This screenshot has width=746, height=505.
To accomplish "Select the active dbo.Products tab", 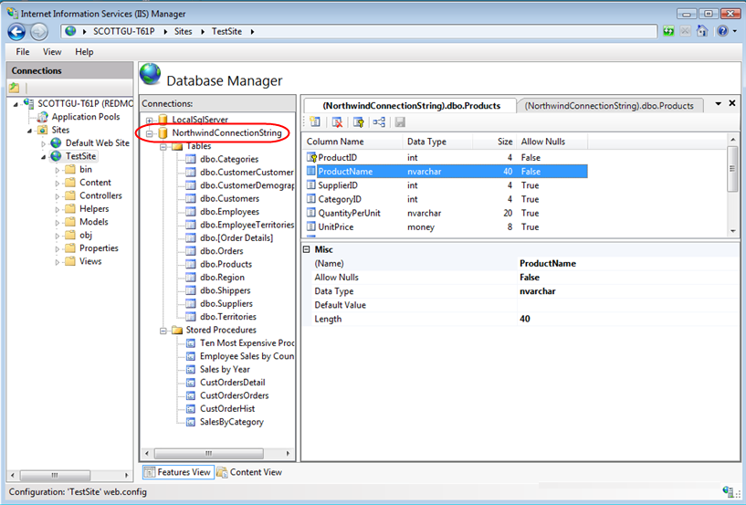I will (x=411, y=106).
